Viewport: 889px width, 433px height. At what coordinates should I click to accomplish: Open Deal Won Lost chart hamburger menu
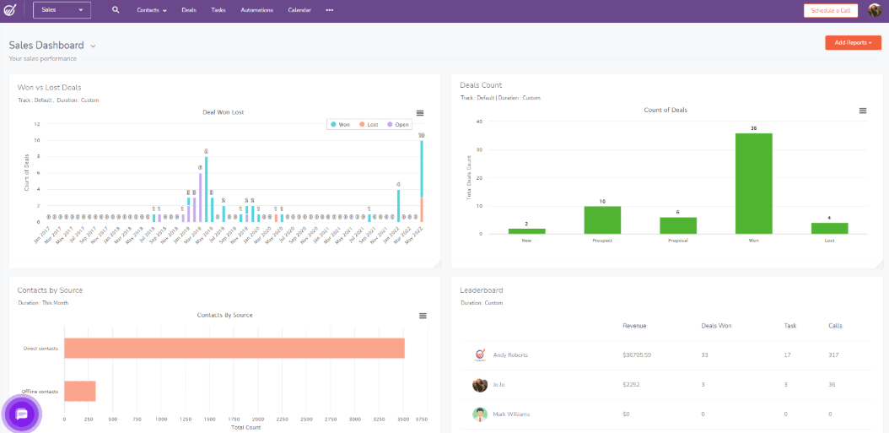pos(420,113)
